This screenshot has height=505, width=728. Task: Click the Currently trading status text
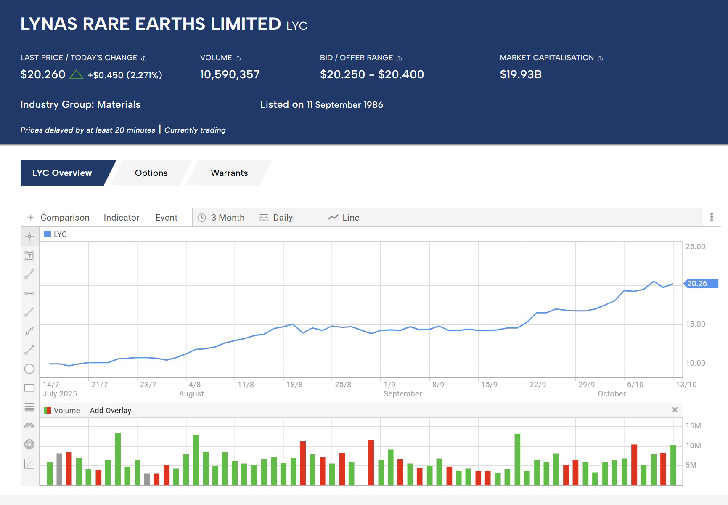point(195,130)
